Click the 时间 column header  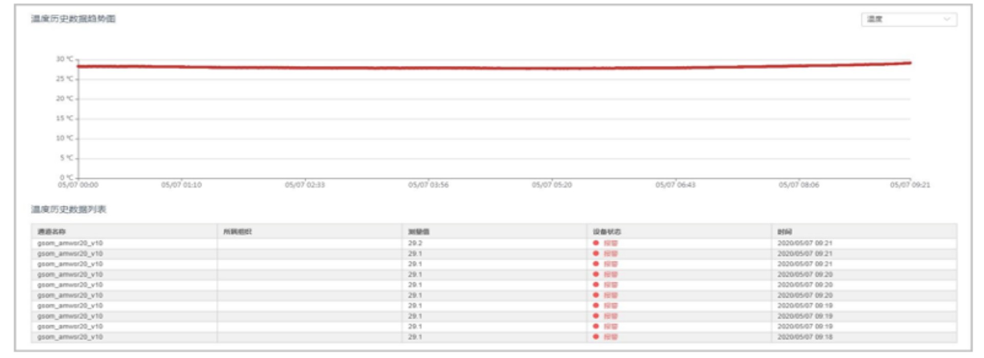(785, 232)
